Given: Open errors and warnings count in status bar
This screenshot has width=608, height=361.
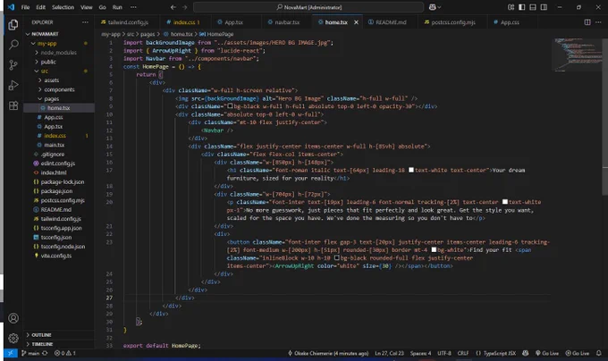Looking at the screenshot, I should [x=65, y=353].
